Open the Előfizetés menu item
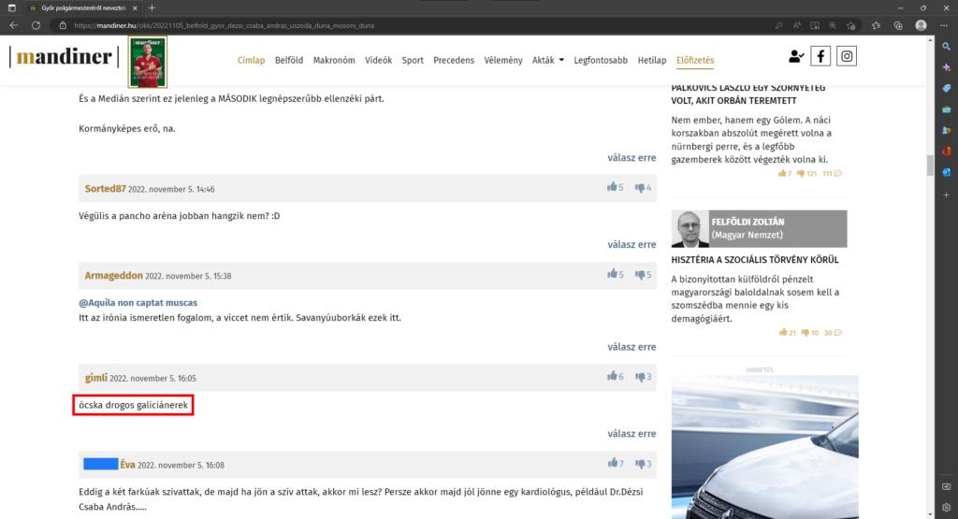Screen dimensions: 958x519 (695, 60)
